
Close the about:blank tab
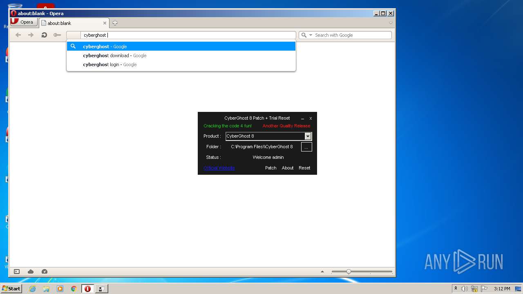pos(105,23)
